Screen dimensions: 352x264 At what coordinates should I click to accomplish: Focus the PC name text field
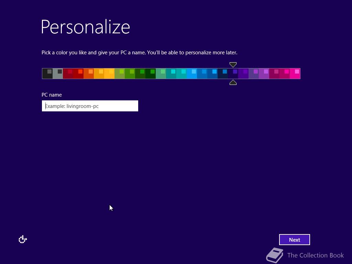[90, 106]
